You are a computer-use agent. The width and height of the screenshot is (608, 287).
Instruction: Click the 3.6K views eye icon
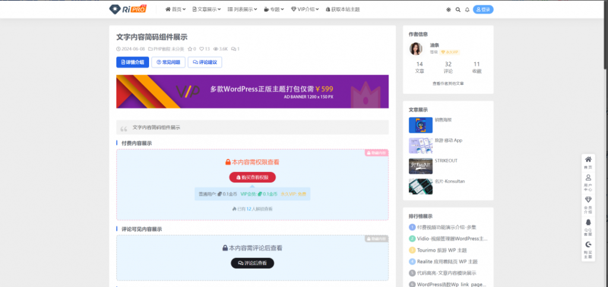[x=221, y=49]
